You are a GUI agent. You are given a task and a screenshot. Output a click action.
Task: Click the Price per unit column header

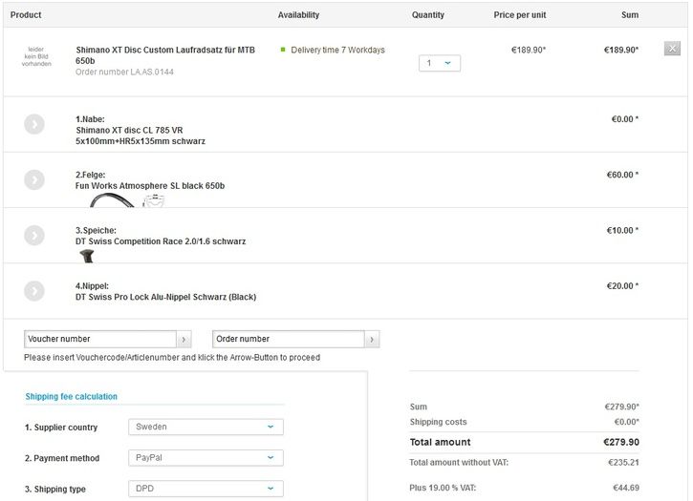pos(520,14)
